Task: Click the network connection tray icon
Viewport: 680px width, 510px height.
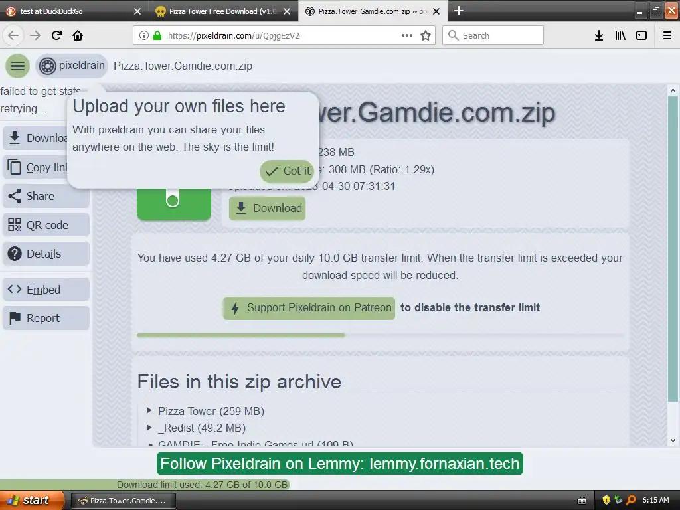Action: 619,500
